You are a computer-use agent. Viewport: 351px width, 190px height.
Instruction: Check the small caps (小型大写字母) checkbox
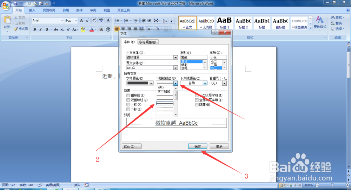197,96
